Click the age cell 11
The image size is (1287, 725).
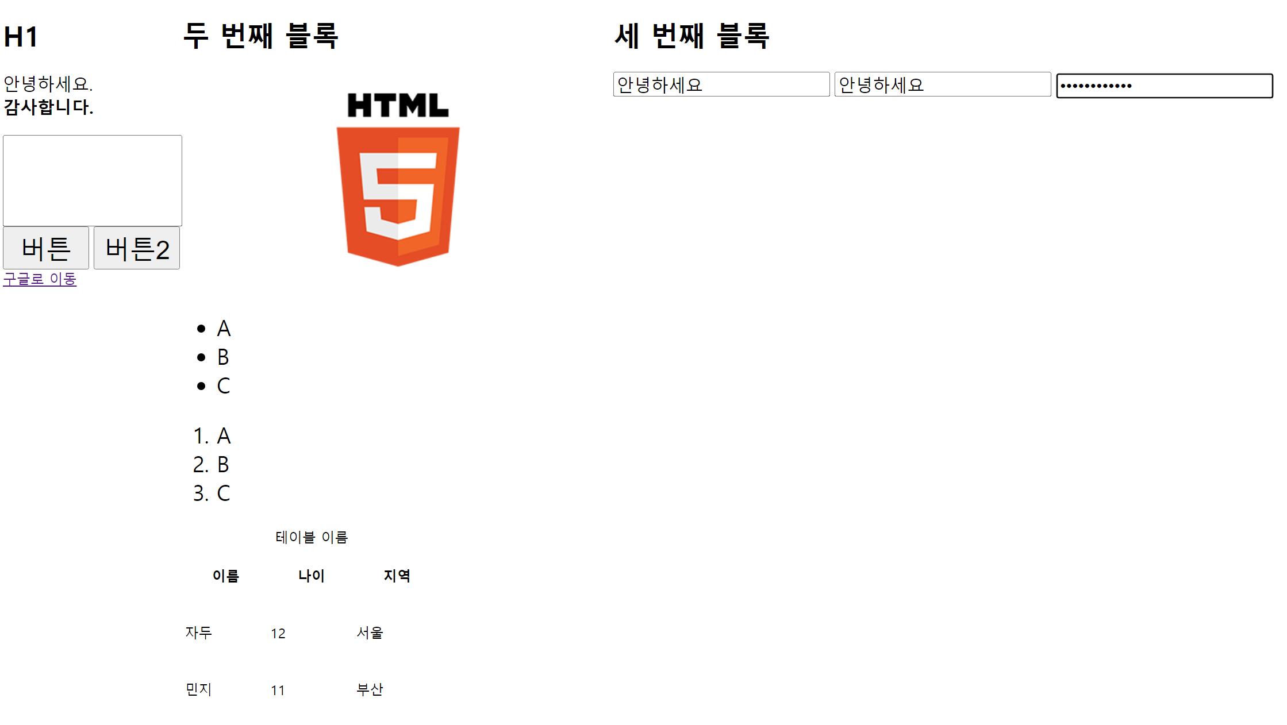tap(278, 690)
